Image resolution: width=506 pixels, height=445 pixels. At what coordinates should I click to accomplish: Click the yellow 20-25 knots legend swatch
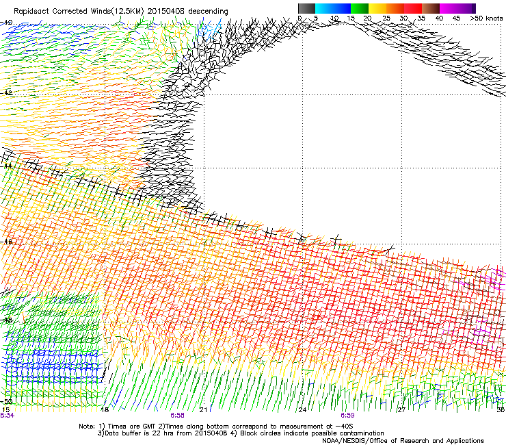[377, 8]
